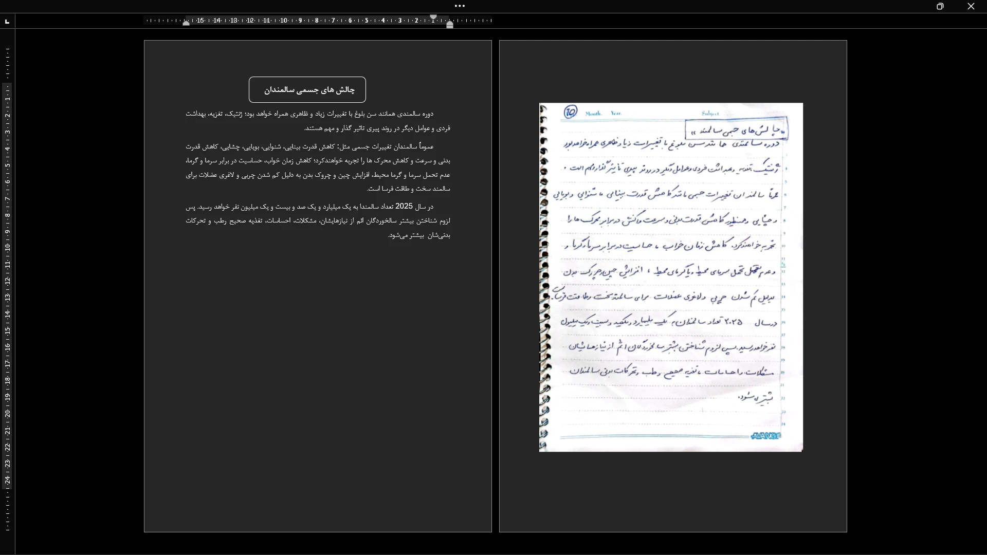Image resolution: width=987 pixels, height=555 pixels.
Task: Click the 20 mark on vertical ruler
Action: [x=7, y=414]
